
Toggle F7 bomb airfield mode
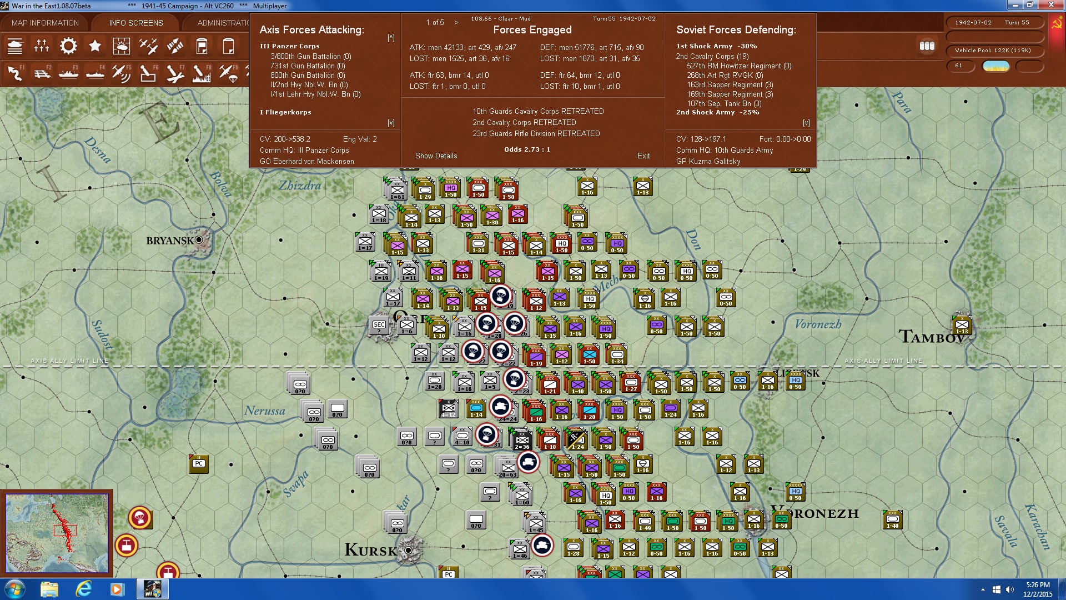tap(175, 73)
